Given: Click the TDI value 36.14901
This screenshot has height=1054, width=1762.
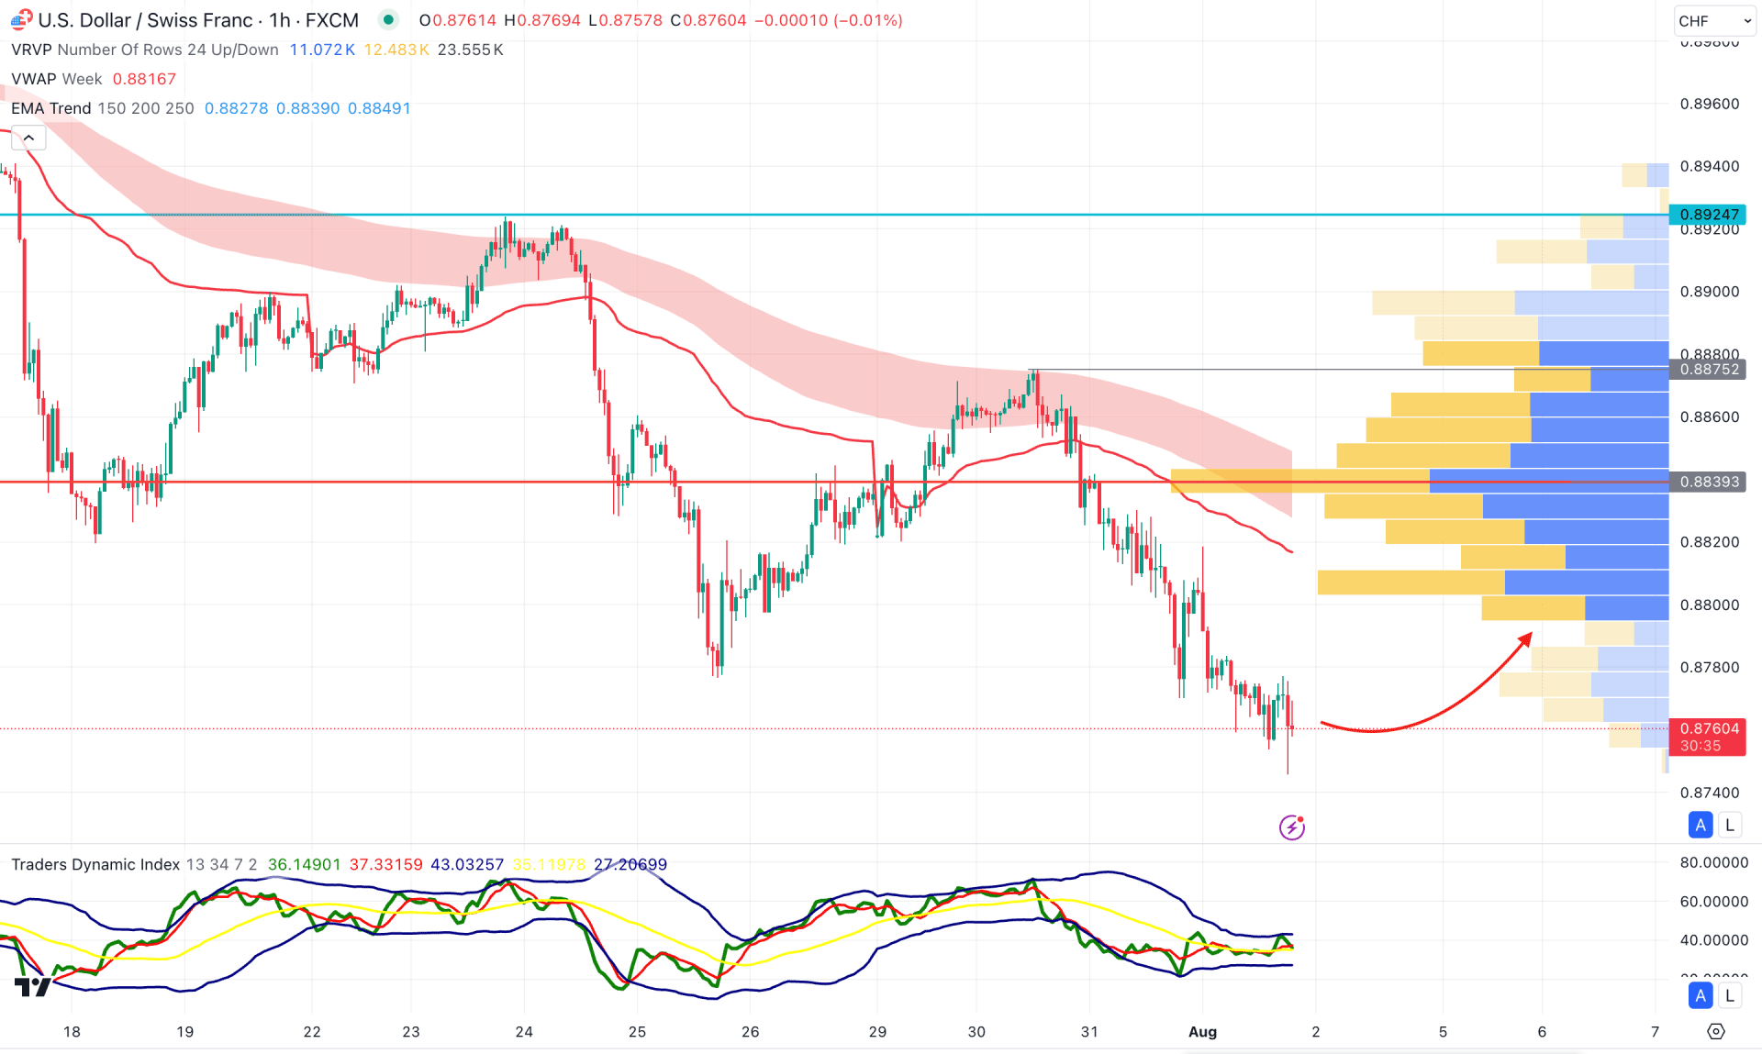Looking at the screenshot, I should coord(304,864).
